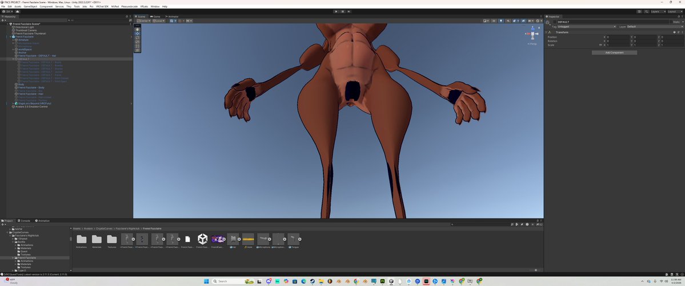Open the Component menu
Viewport: 685px width, 286px height.
(x=46, y=6)
